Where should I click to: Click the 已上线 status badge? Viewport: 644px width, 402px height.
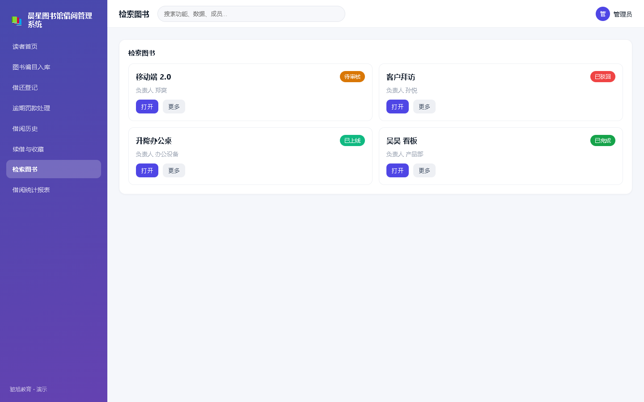[352, 141]
